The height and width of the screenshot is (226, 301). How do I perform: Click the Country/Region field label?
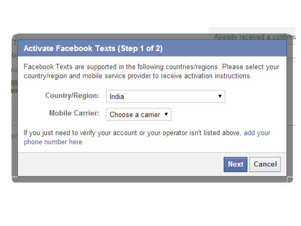(x=72, y=96)
